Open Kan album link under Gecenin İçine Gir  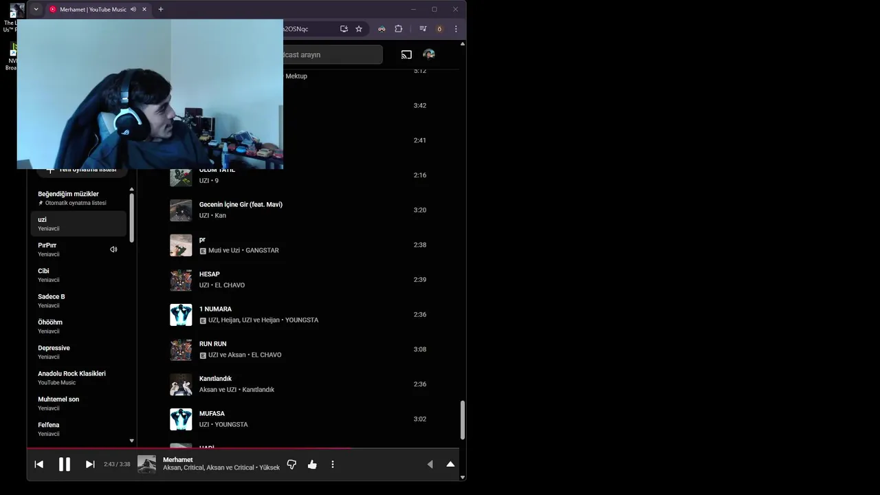tap(220, 216)
